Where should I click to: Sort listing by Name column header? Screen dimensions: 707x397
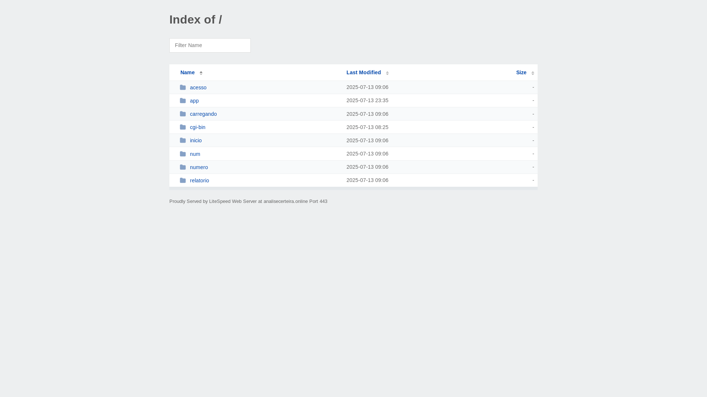(187, 72)
